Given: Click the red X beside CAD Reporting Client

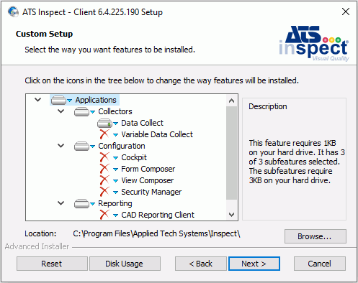Looking at the screenshot, I should pyautogui.click(x=104, y=215).
